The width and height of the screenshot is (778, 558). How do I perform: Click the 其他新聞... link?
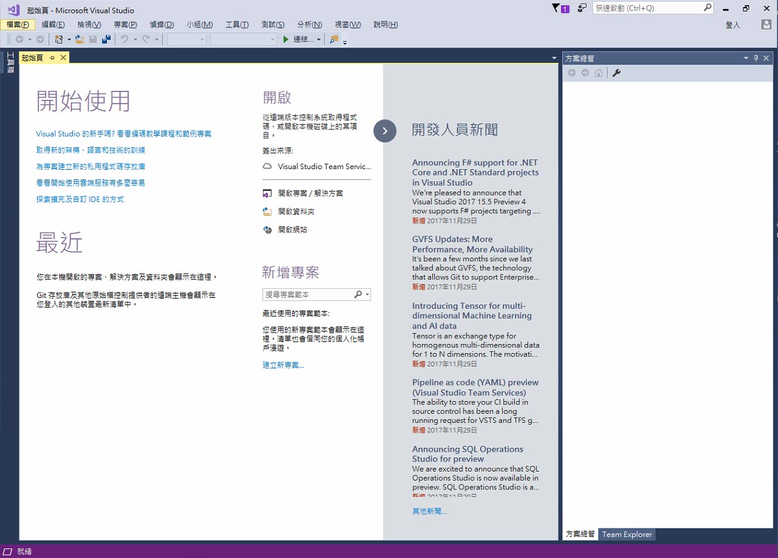click(x=430, y=511)
